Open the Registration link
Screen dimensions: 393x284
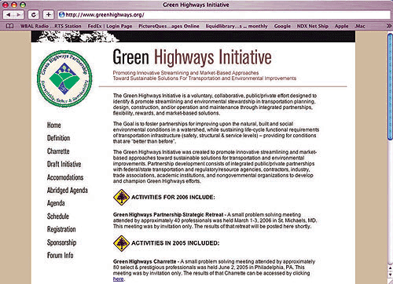coord(61,230)
